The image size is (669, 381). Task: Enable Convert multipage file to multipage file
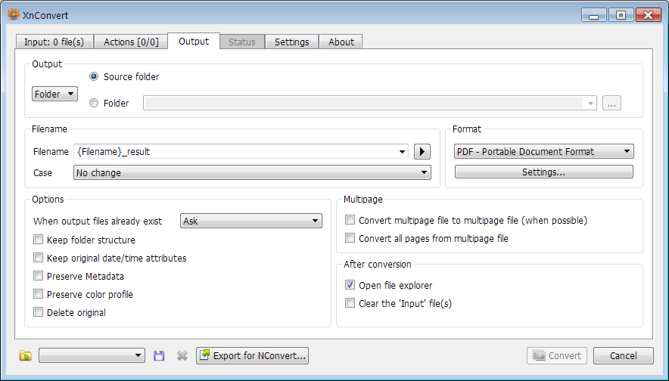(x=350, y=220)
